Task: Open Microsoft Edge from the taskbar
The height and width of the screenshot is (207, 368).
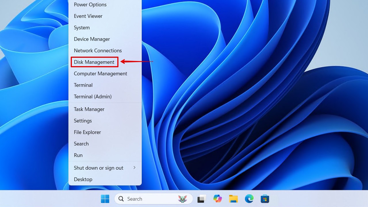Action: click(249, 199)
